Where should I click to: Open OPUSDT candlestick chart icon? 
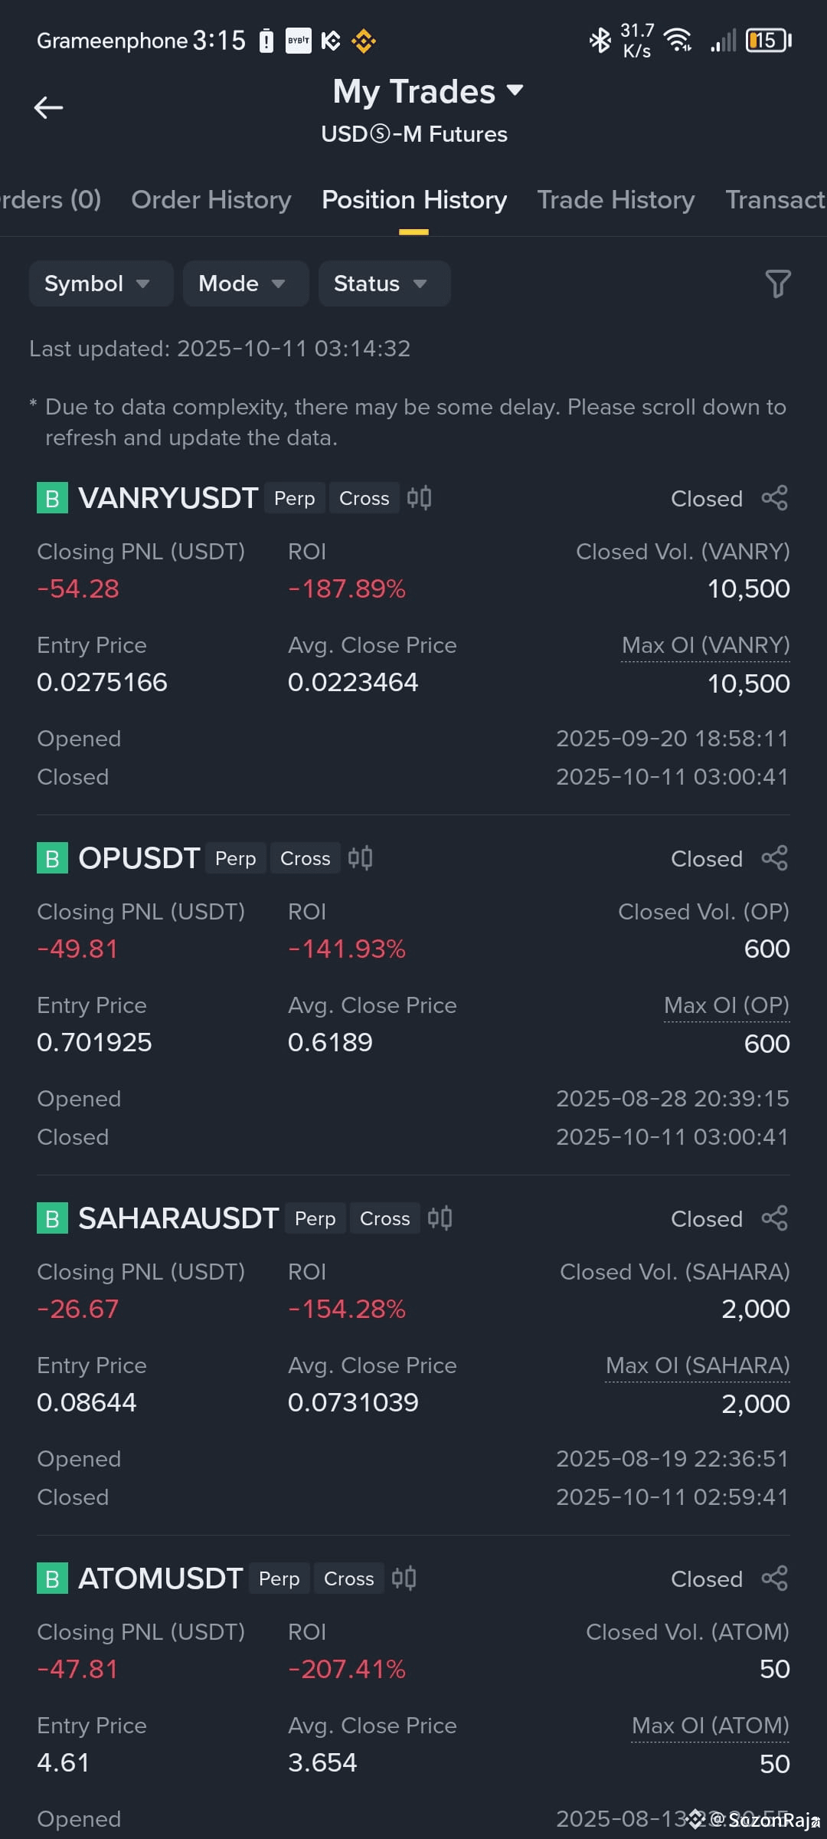tap(360, 858)
